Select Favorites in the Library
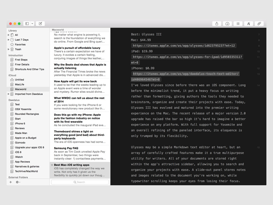Image resolution: width=273 pixels, height=205 pixels. coord(20,45)
